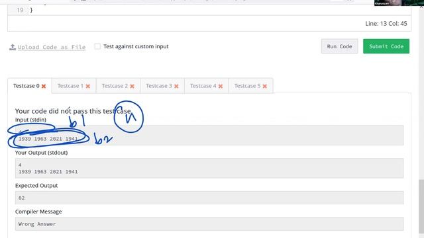Click line number 19 in the editor gutter
This screenshot has height=238, width=424.
pyautogui.click(x=20, y=10)
